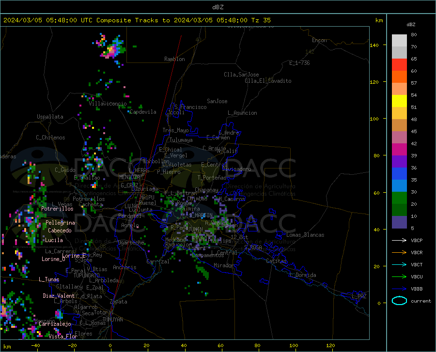Select the lightest gray swatch at scale top
The height and width of the screenshot is (352, 436).
399,41
